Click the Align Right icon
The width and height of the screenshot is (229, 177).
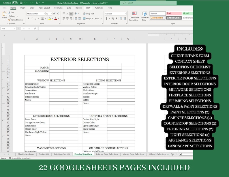(x=71, y=18)
